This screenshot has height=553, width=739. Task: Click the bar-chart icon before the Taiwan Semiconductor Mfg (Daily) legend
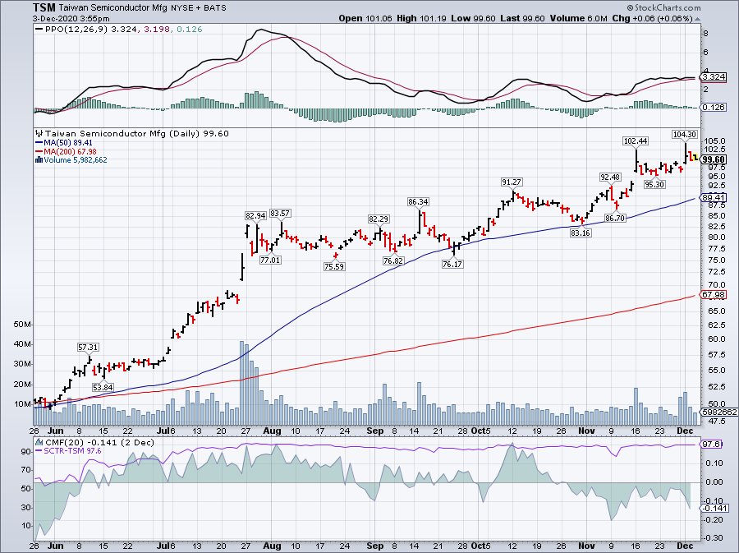[x=39, y=134]
